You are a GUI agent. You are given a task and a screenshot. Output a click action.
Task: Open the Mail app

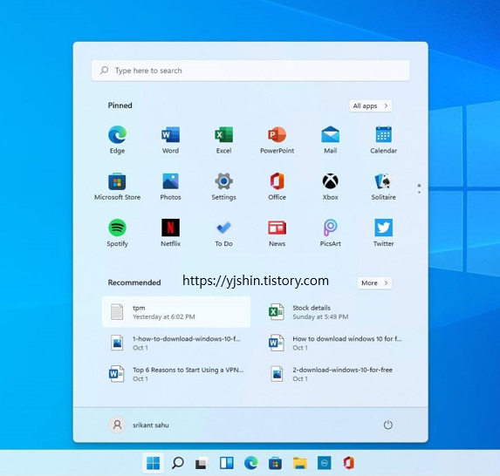330,139
